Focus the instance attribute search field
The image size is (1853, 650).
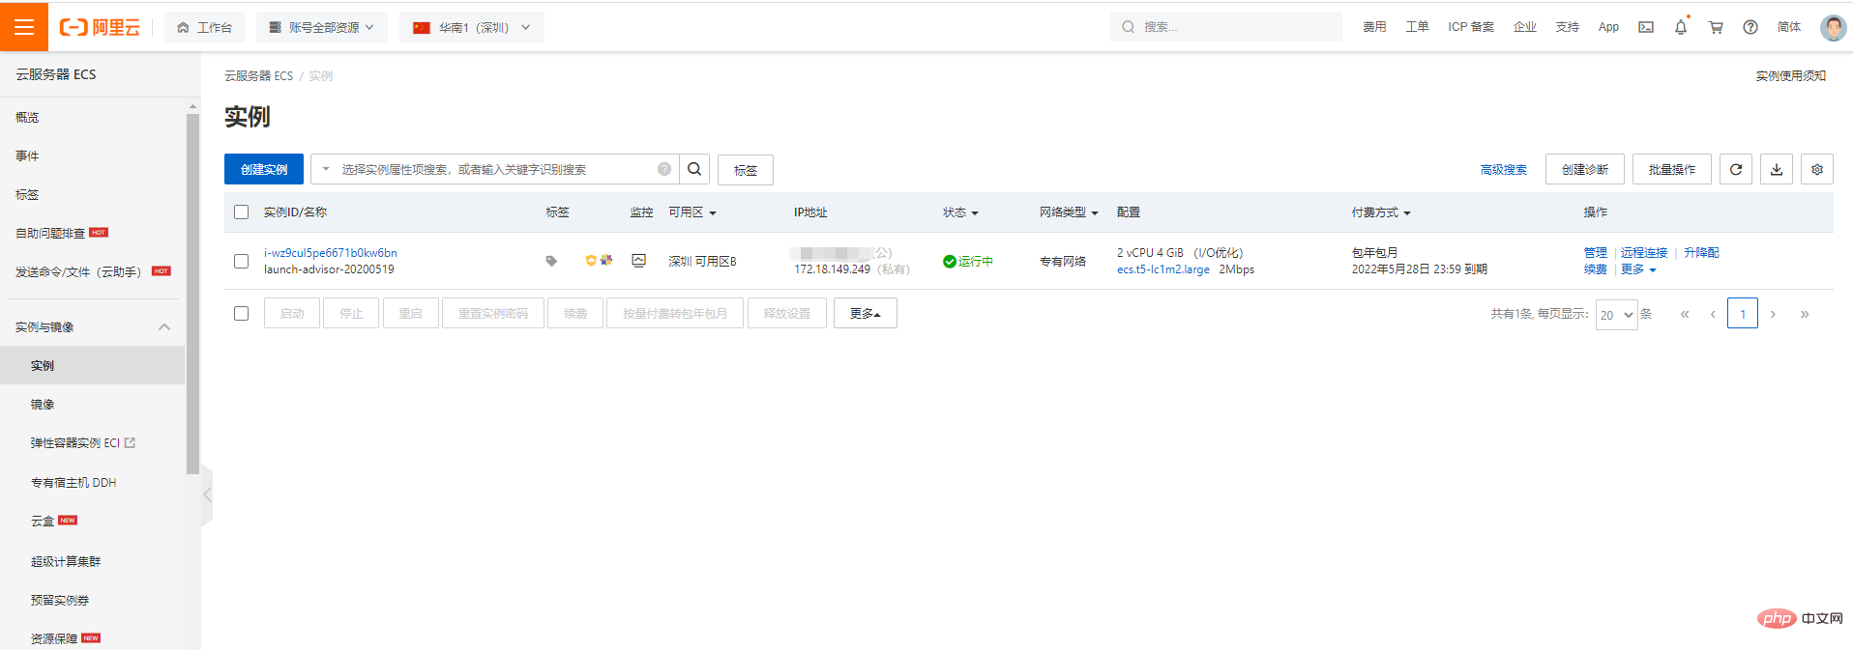[x=495, y=169]
